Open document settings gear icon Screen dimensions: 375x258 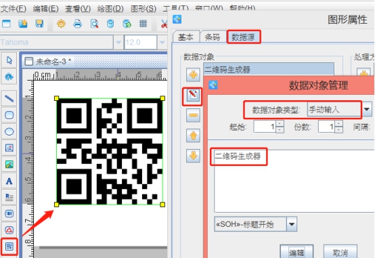pyautogui.click(x=61, y=24)
